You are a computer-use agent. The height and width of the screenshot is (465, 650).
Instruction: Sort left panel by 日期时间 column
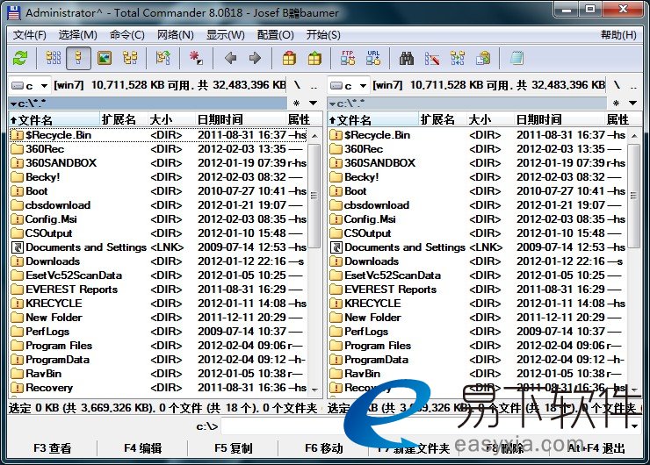coord(241,120)
